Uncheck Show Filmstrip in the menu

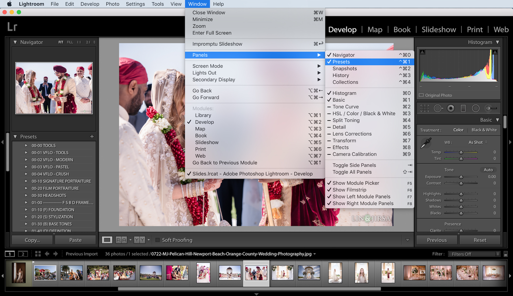350,190
